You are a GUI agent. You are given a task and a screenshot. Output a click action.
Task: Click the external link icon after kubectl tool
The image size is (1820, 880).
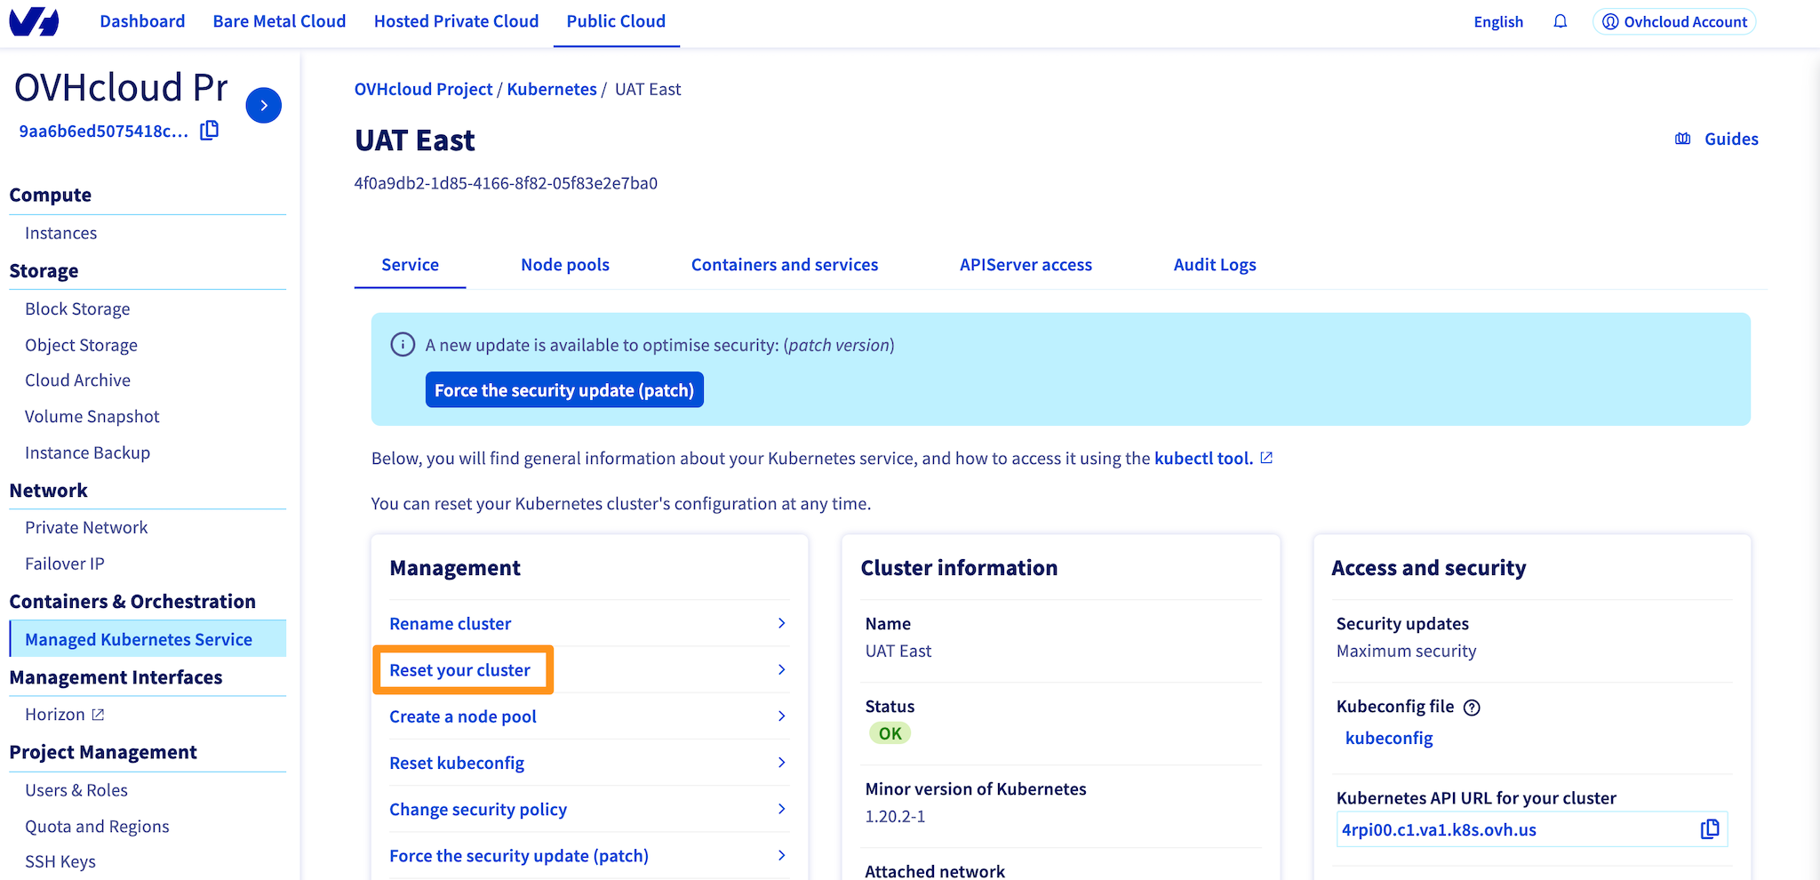click(x=1267, y=458)
